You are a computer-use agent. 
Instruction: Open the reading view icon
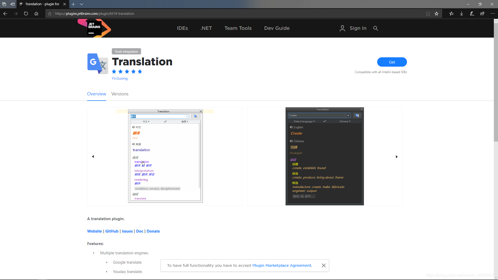[x=428, y=13]
